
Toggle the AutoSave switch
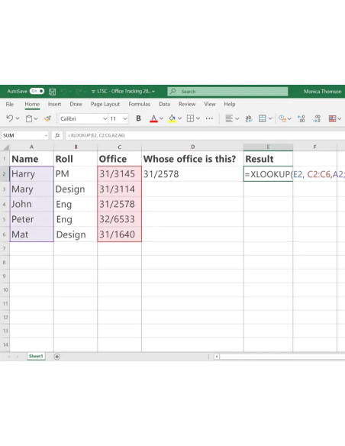coord(37,92)
